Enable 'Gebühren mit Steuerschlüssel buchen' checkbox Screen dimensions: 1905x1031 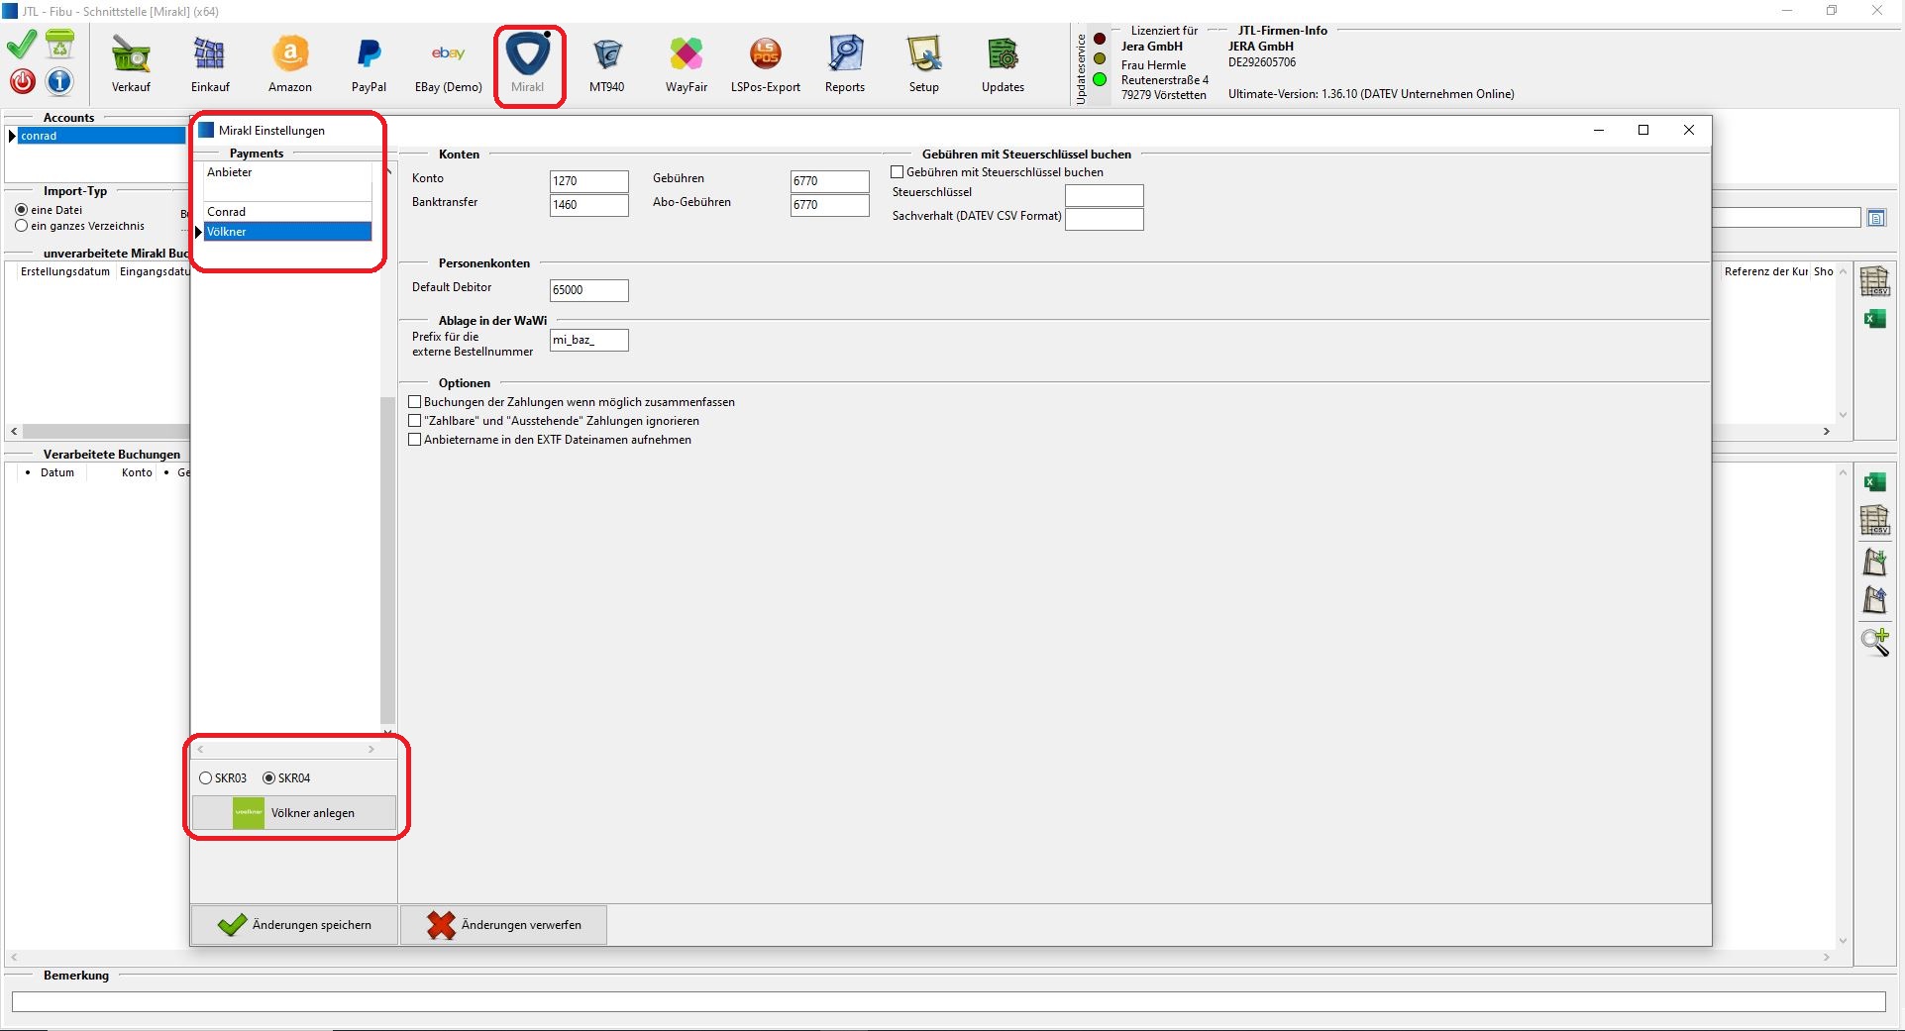coord(898,172)
